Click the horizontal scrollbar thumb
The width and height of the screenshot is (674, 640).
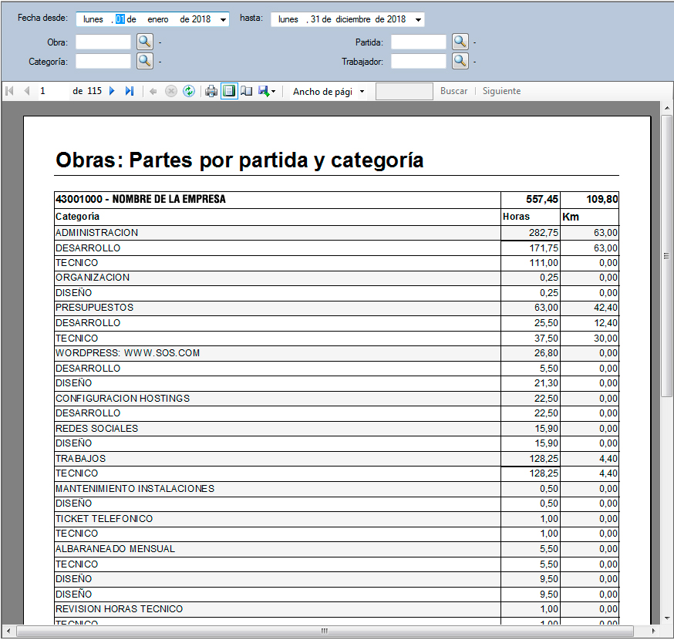pyautogui.click(x=325, y=631)
